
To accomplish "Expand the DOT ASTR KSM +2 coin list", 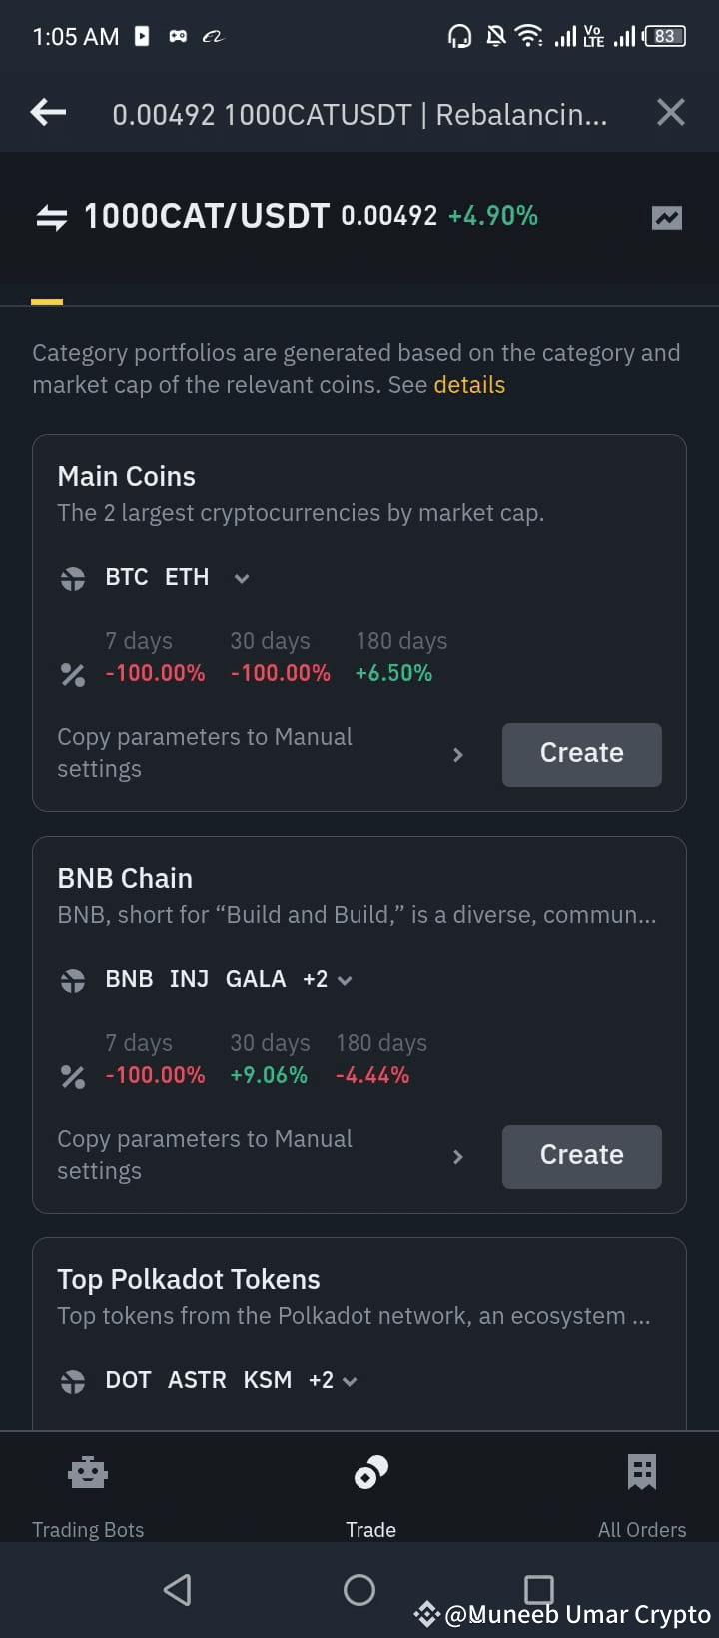I will point(350,1382).
